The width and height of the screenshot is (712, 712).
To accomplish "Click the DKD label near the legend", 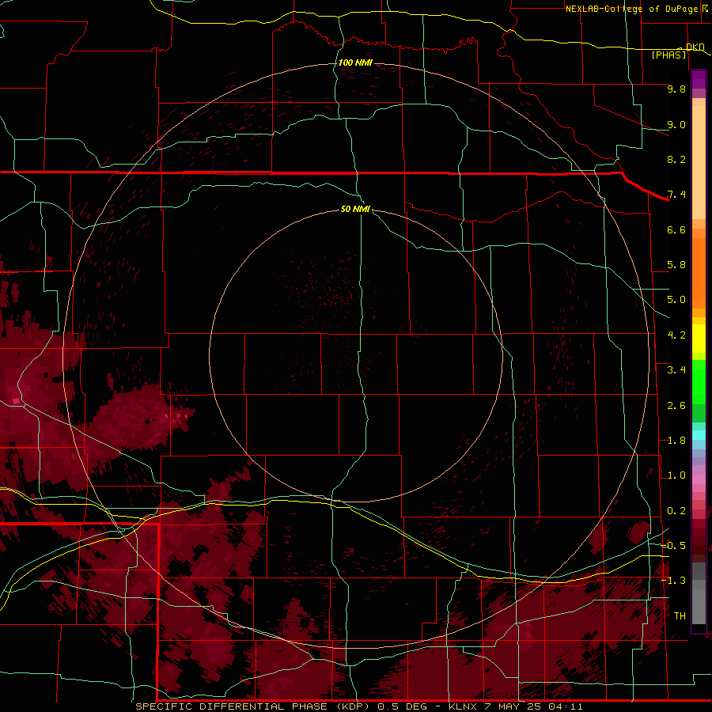I will (x=695, y=47).
